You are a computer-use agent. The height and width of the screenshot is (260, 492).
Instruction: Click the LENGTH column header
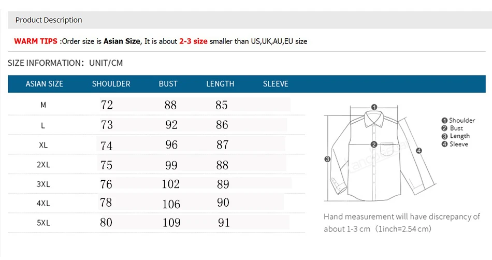pos(220,84)
